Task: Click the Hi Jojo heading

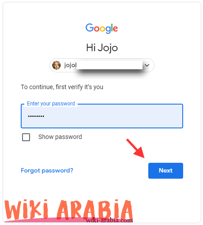Action: (x=102, y=48)
